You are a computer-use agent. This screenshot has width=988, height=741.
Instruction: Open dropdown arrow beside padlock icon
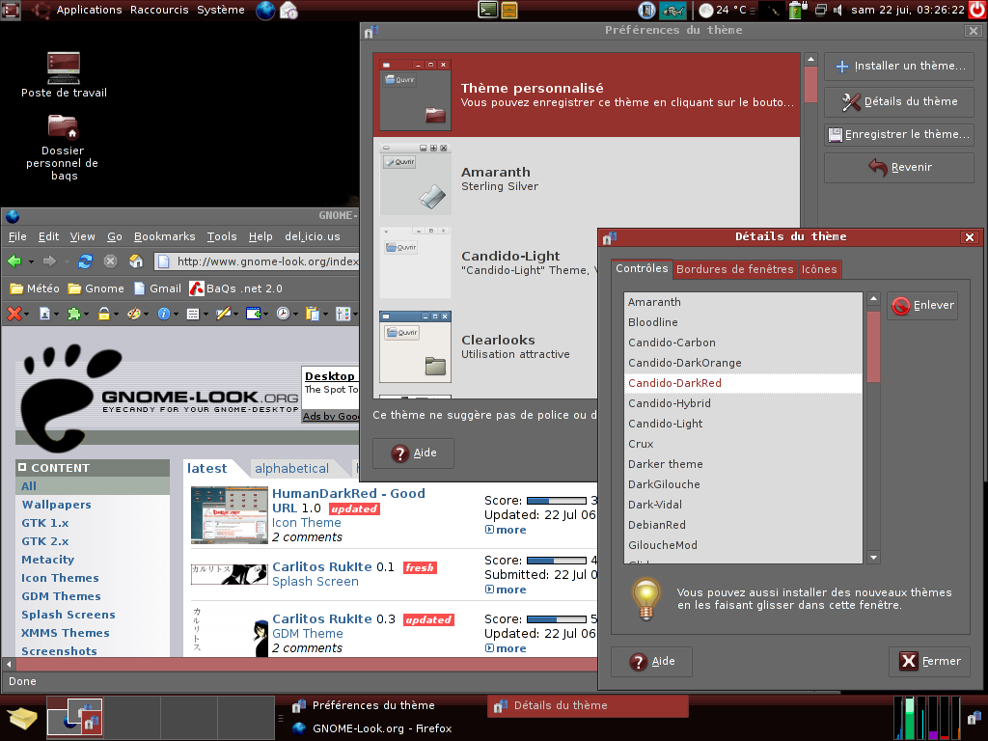(116, 314)
